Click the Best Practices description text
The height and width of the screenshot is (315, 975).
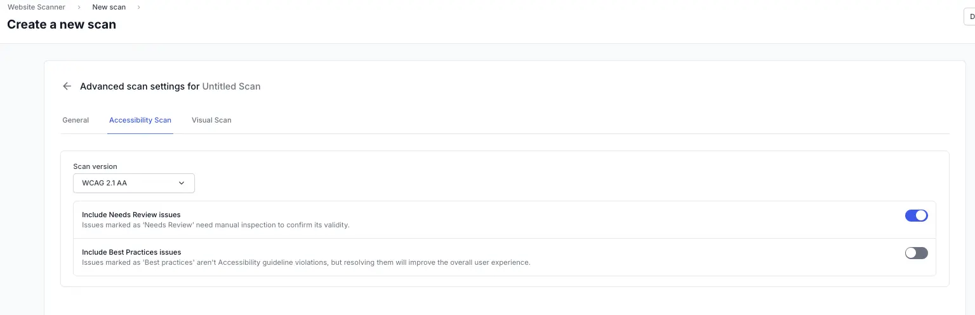306,262
